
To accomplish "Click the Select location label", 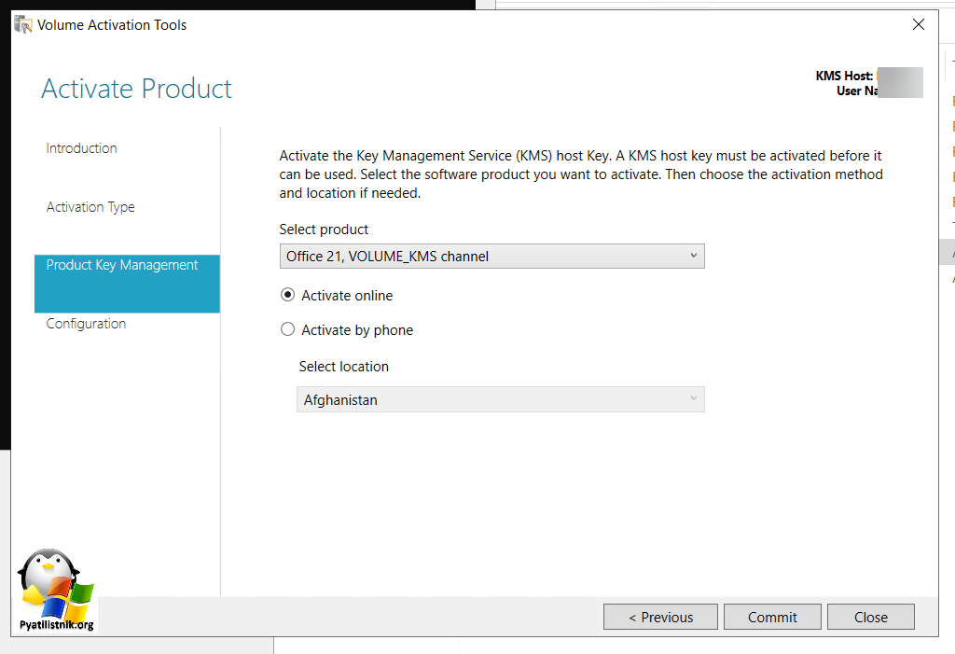I will (343, 367).
